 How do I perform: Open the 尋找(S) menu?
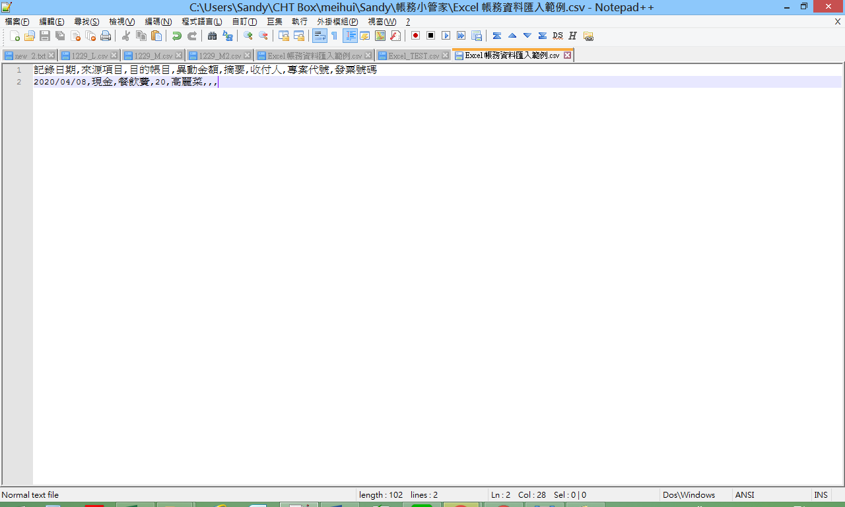pyautogui.click(x=86, y=22)
